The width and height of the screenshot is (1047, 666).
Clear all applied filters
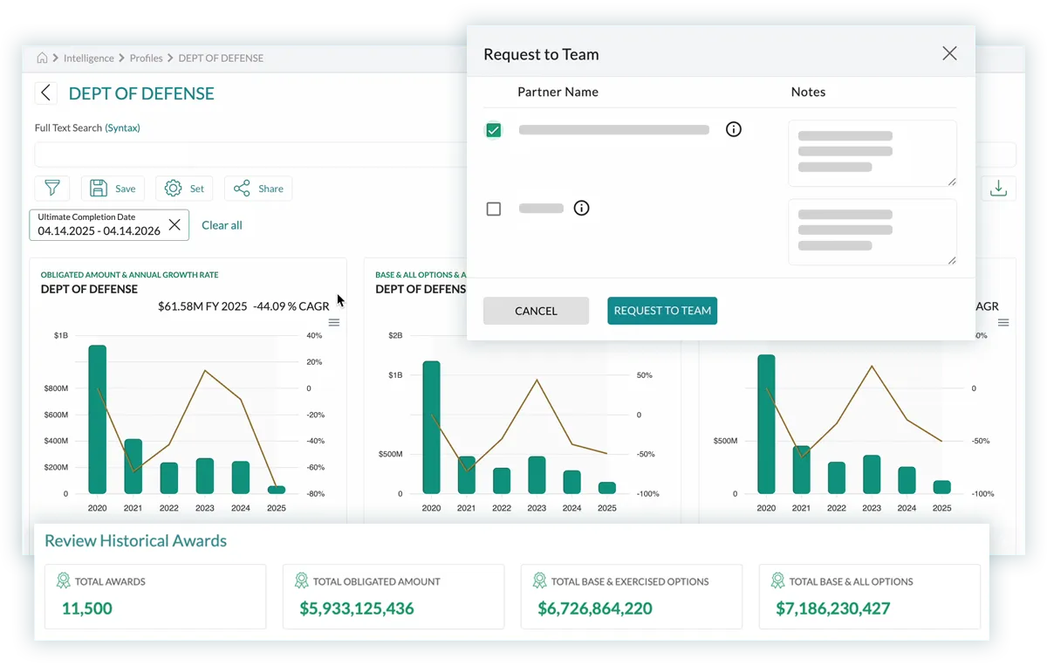pyautogui.click(x=222, y=225)
